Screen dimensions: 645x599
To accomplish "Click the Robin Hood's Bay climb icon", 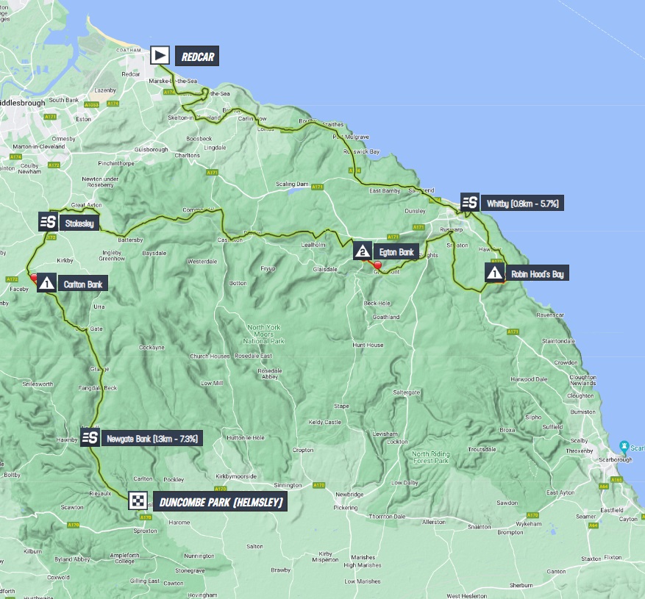I will [x=495, y=273].
